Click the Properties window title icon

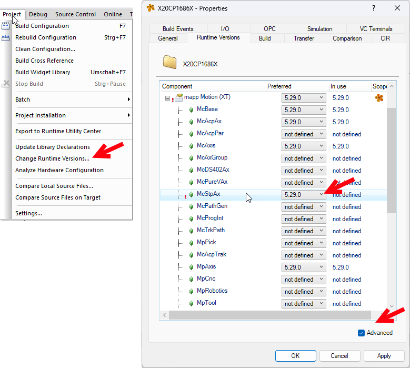(x=151, y=8)
